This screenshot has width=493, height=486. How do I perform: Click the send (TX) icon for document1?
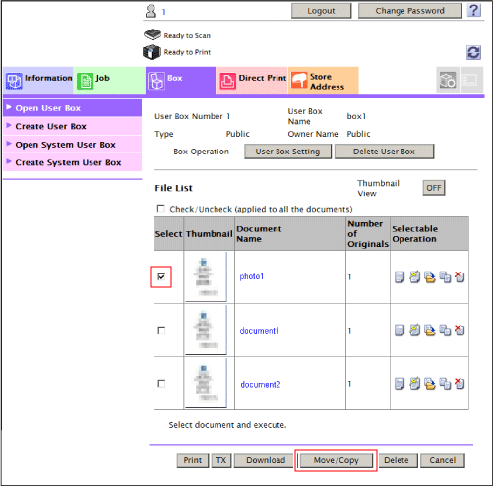coord(414,330)
